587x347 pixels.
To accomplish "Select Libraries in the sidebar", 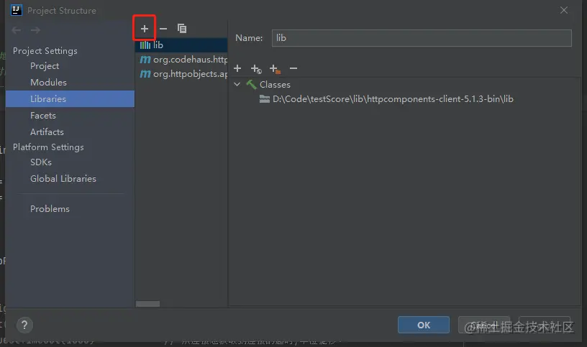I will 70,98.
